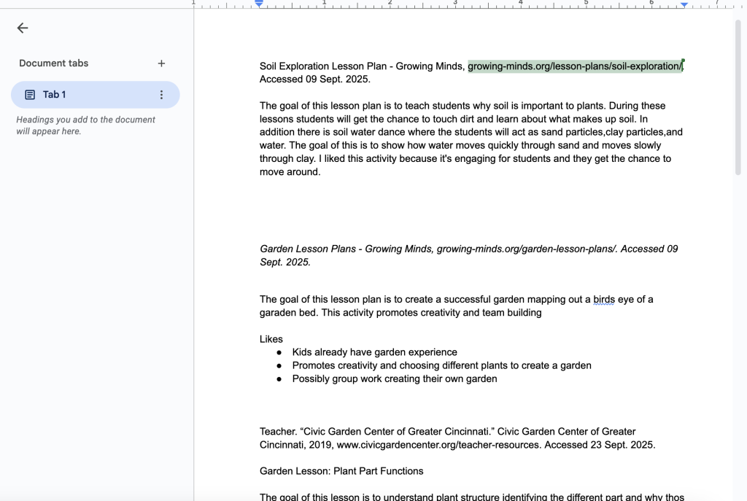Add a new document tab with plus icon
The height and width of the screenshot is (501, 747).
[161, 63]
